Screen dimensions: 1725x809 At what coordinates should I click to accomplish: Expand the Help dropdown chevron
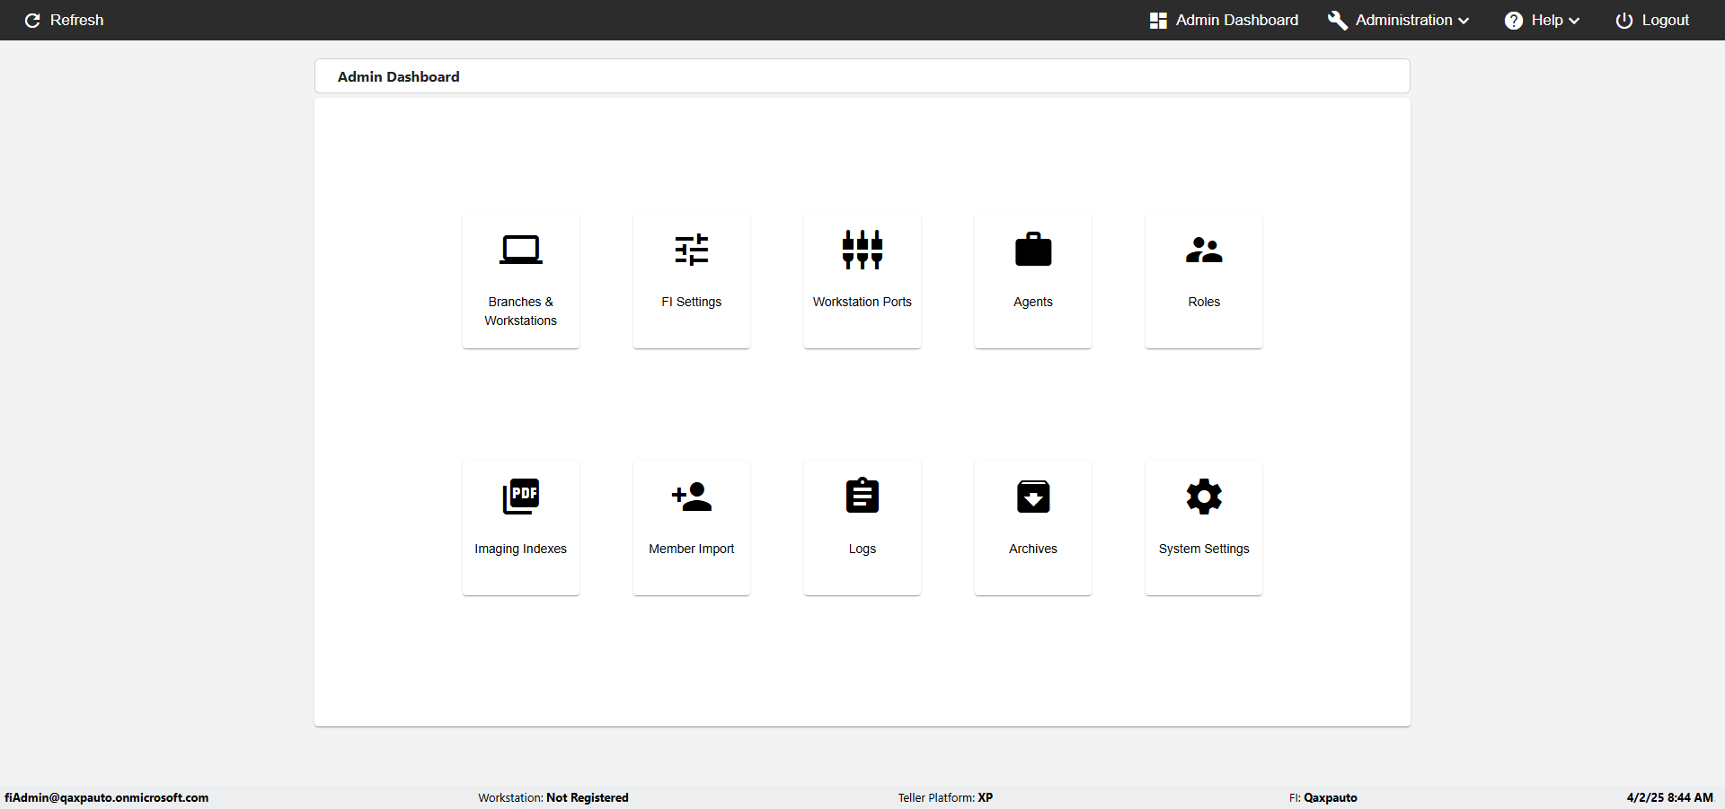(1574, 21)
